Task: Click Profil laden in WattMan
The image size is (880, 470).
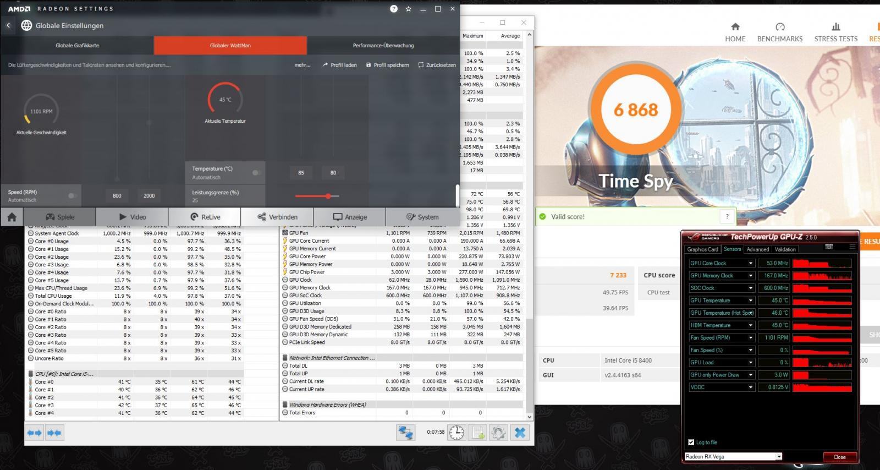Action: [x=340, y=65]
